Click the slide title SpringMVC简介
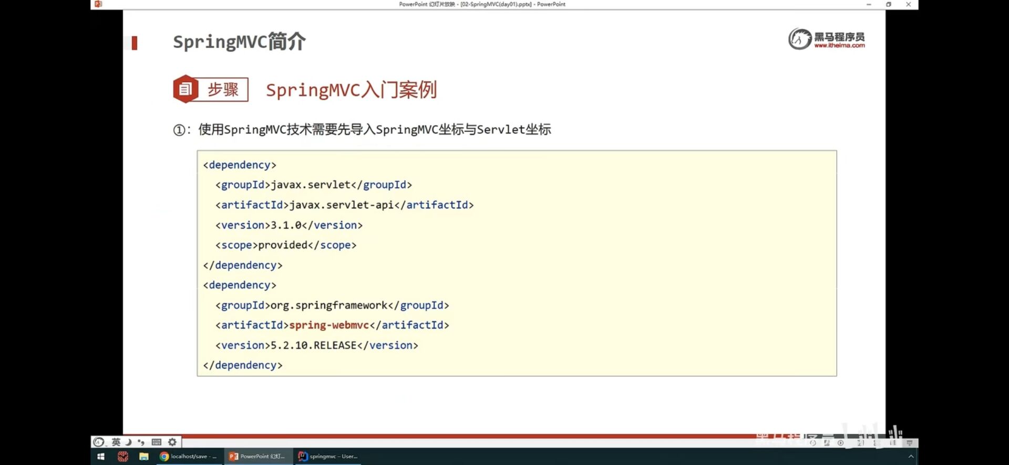Screen dimensions: 1009x465 239,41
